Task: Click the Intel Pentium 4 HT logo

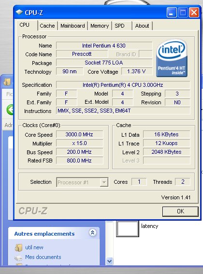Action: 172,58
